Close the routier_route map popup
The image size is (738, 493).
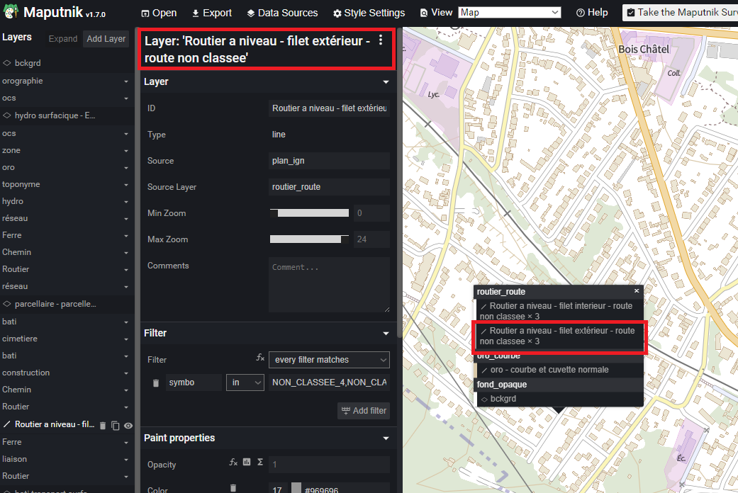tap(636, 291)
